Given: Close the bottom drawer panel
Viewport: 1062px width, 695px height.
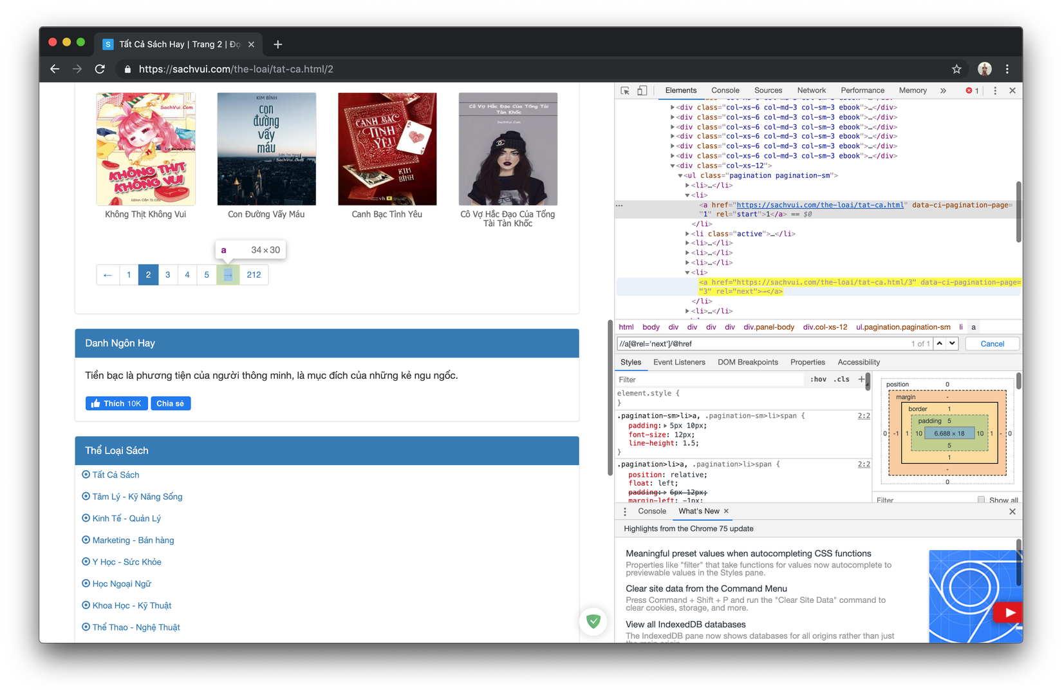Looking at the screenshot, I should (x=1012, y=511).
